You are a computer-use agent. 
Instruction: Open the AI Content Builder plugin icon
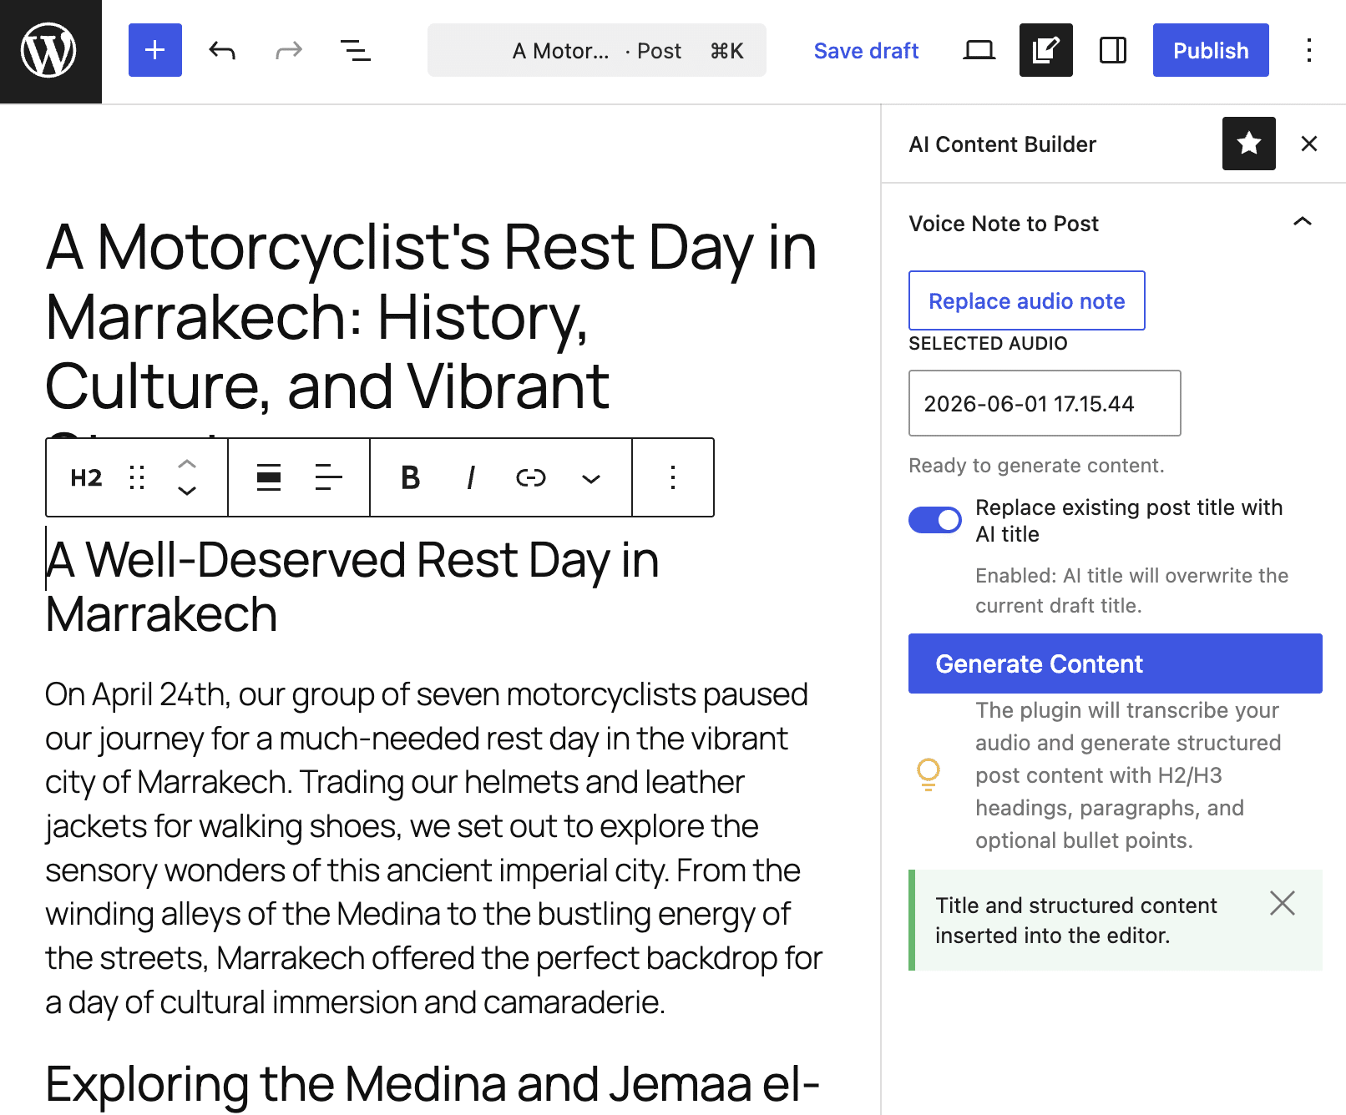1046,50
